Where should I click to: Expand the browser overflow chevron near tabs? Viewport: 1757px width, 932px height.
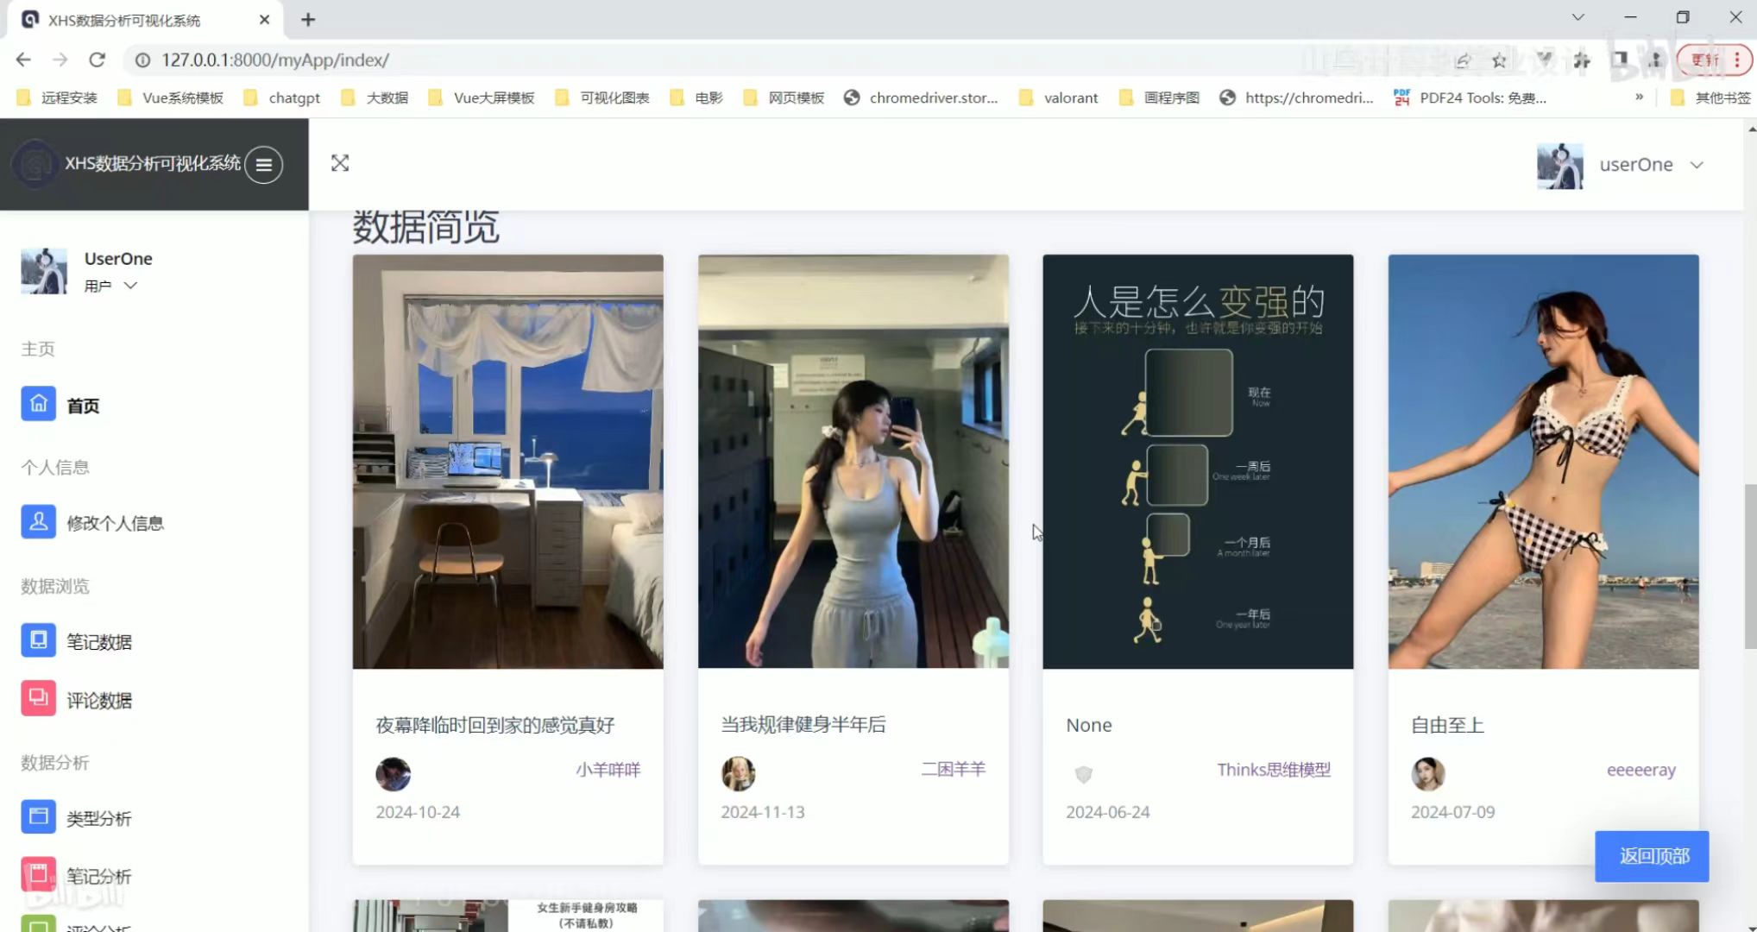coord(1578,17)
